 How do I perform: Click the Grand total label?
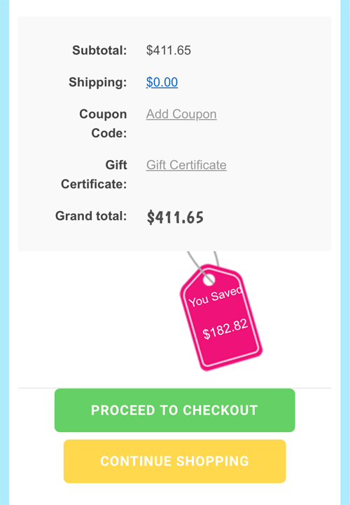click(x=91, y=216)
